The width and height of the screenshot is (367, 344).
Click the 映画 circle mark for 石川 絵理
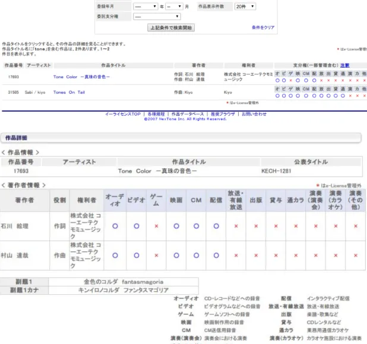coord(176,226)
